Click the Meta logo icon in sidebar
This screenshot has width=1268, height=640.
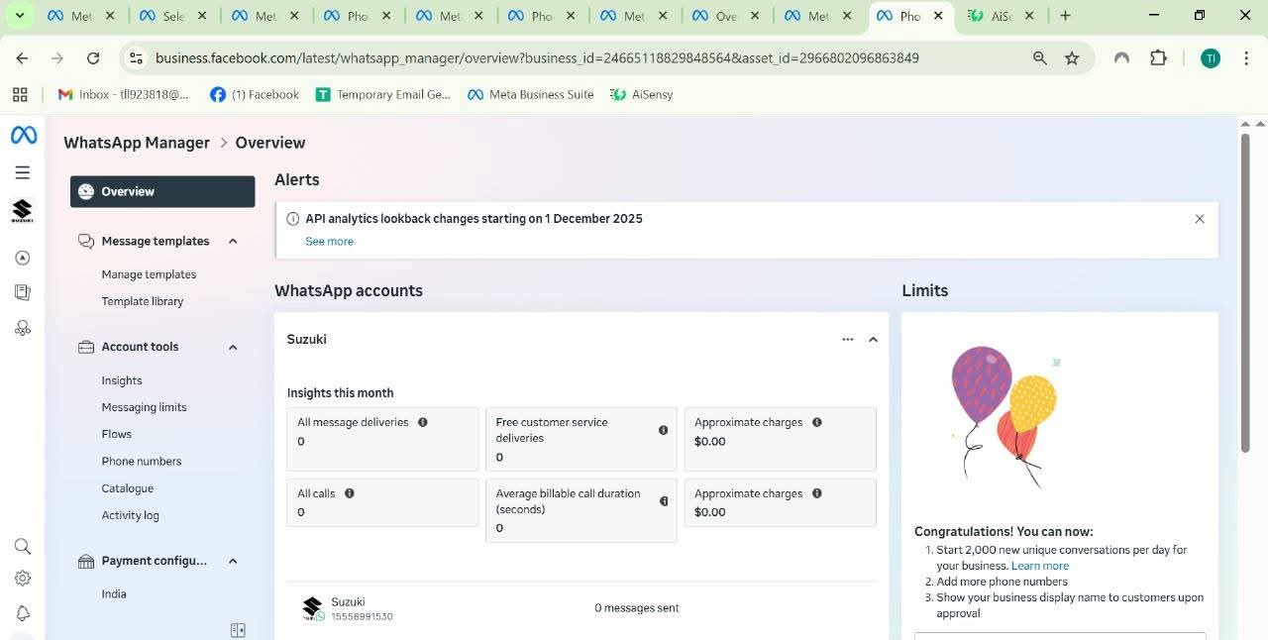click(x=24, y=135)
